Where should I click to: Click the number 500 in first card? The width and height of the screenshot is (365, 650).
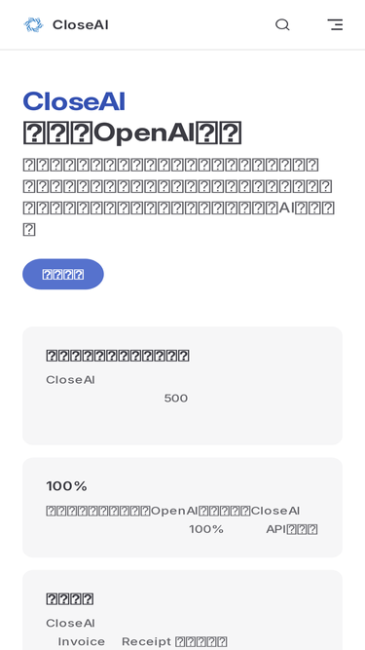tap(176, 399)
